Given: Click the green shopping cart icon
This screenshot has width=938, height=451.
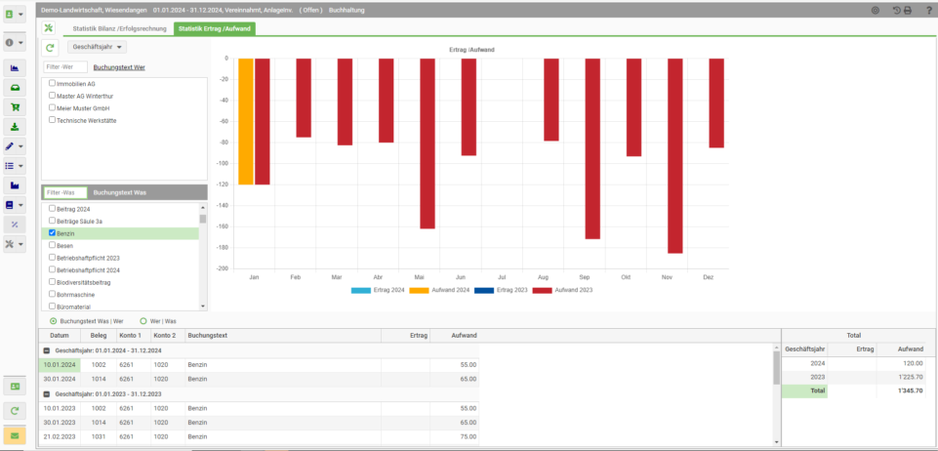Looking at the screenshot, I should [x=15, y=107].
